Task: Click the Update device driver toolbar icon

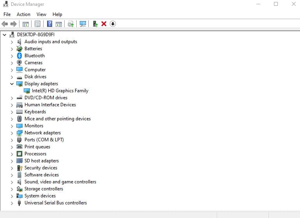Action: (x=70, y=24)
